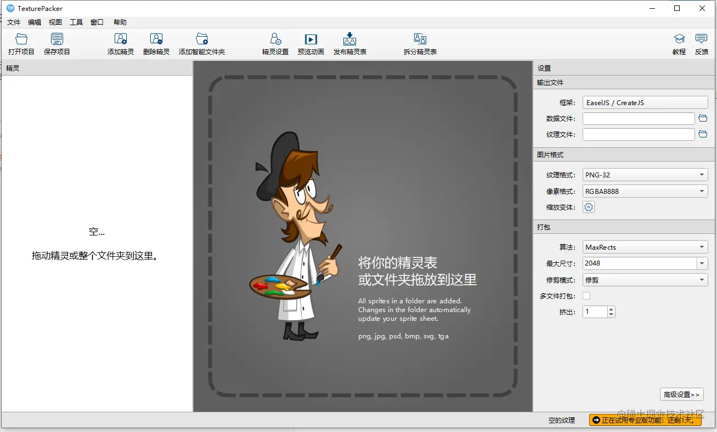Open the 像素格式 RGBA8888 dropdown
Screen dimensions: 717x432
tap(645, 192)
